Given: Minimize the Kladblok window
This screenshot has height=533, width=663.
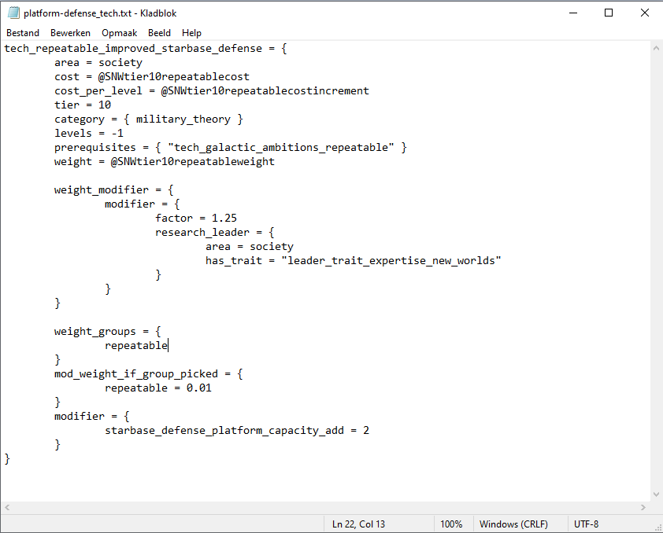Looking at the screenshot, I should [x=572, y=13].
